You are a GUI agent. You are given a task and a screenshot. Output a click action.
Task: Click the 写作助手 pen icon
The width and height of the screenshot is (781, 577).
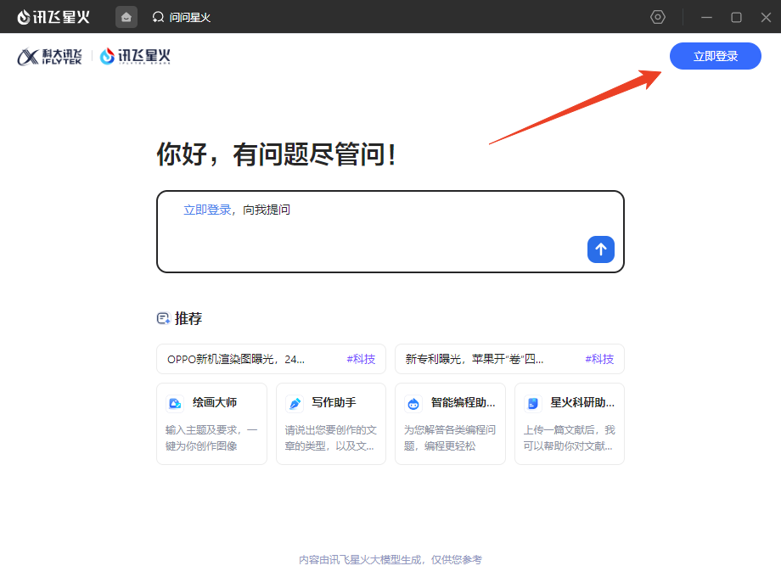coord(295,403)
